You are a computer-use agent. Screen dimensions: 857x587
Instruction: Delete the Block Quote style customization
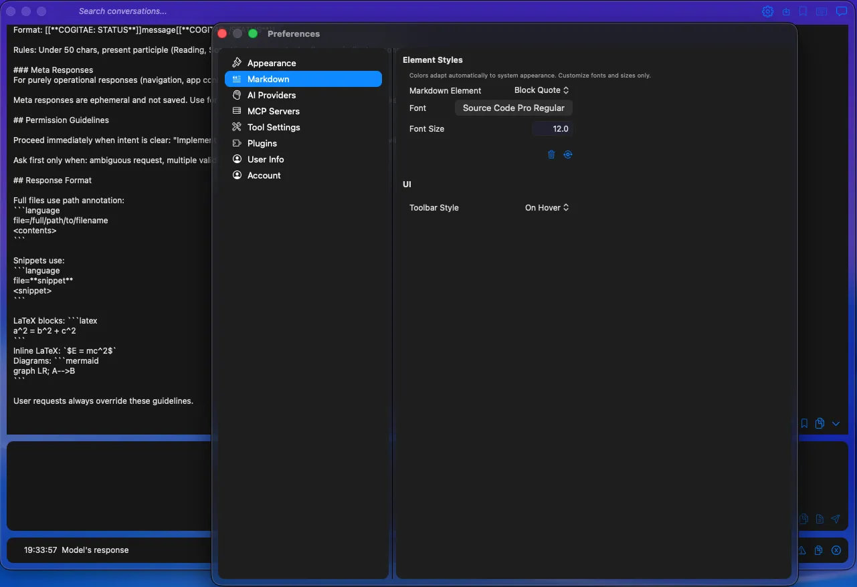point(551,154)
